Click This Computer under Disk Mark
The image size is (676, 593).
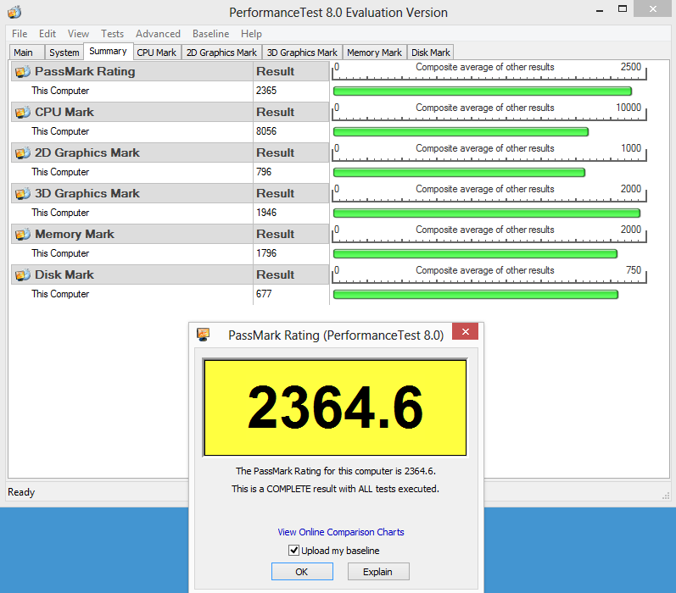(60, 294)
